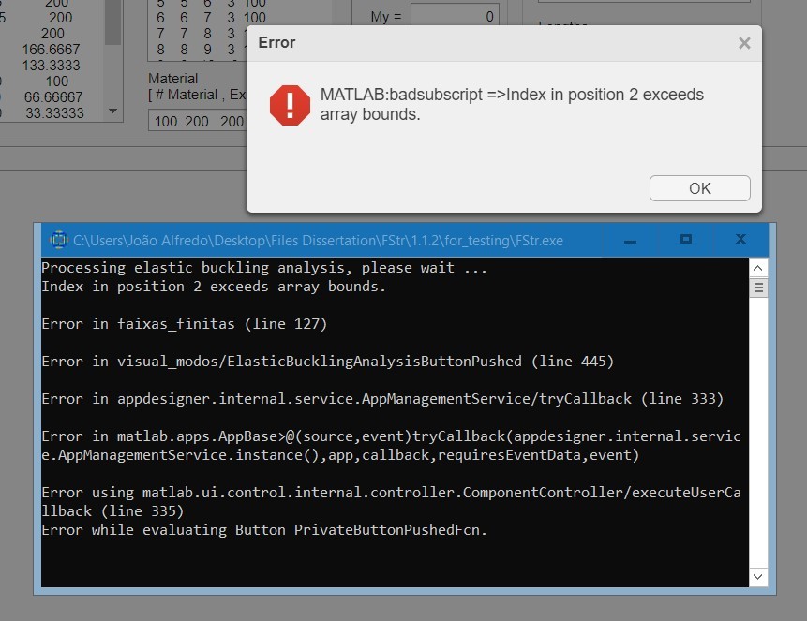Image resolution: width=807 pixels, height=621 pixels.
Task: Click the red error exclamation icon
Action: tap(290, 105)
